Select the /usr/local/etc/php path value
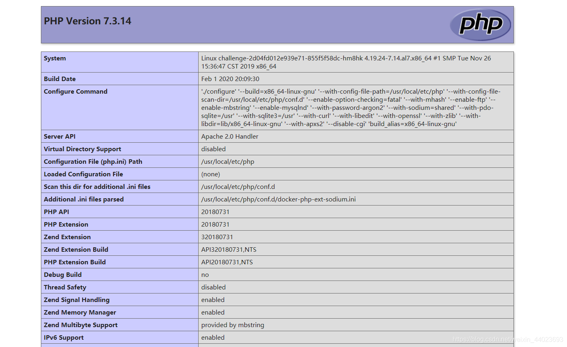Screen dimensions: 567x347 tap(228, 162)
